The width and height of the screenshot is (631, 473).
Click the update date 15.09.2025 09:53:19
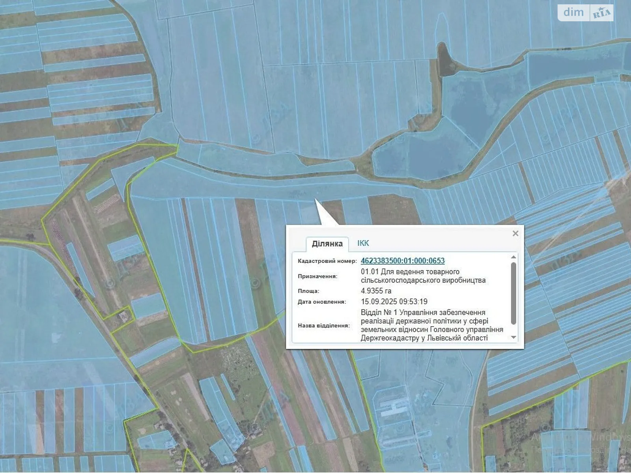pos(394,302)
